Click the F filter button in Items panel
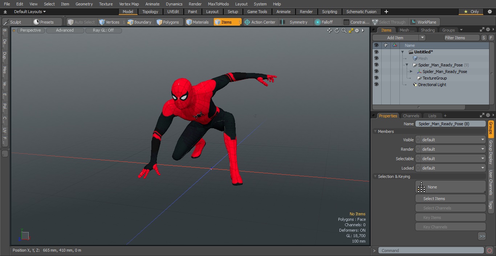Image resolution: width=496 pixels, height=256 pixels. coord(491,38)
